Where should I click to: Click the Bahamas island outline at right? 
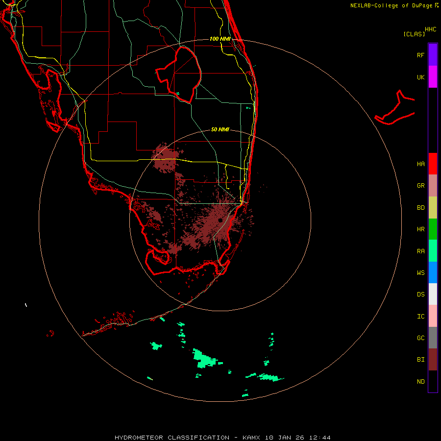coord(395,108)
